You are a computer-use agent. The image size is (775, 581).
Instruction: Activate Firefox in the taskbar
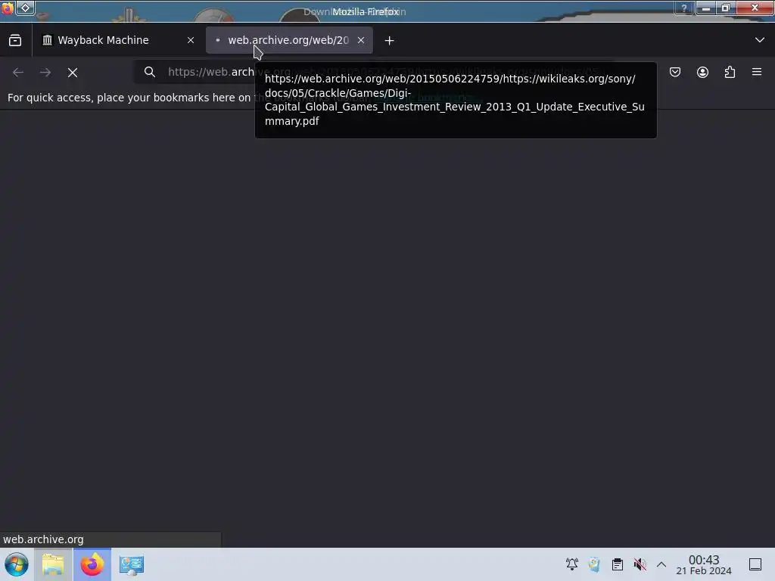tap(92, 564)
